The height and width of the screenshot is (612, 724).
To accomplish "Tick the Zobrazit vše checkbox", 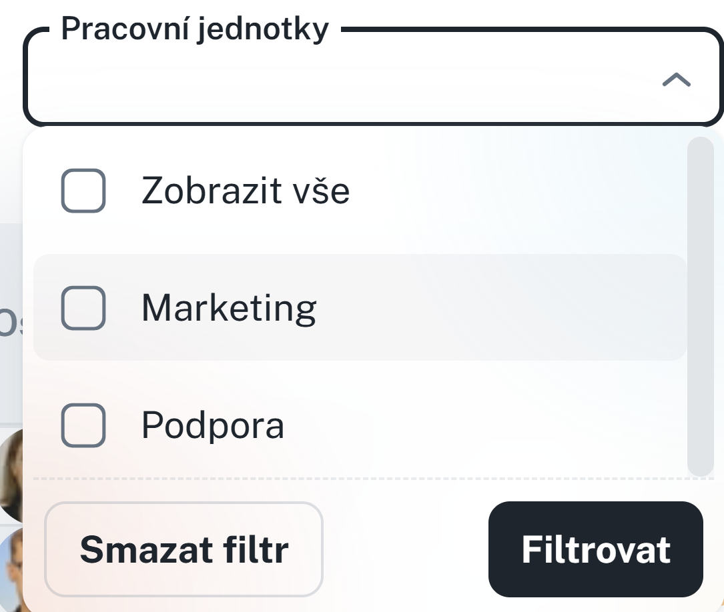I will pos(83,191).
